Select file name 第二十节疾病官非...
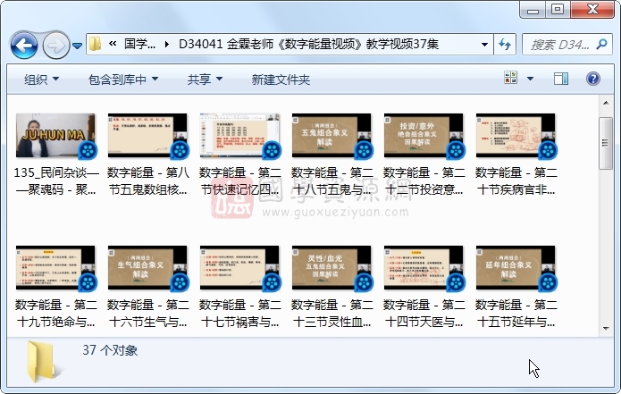The width and height of the screenshot is (621, 394). 516,181
